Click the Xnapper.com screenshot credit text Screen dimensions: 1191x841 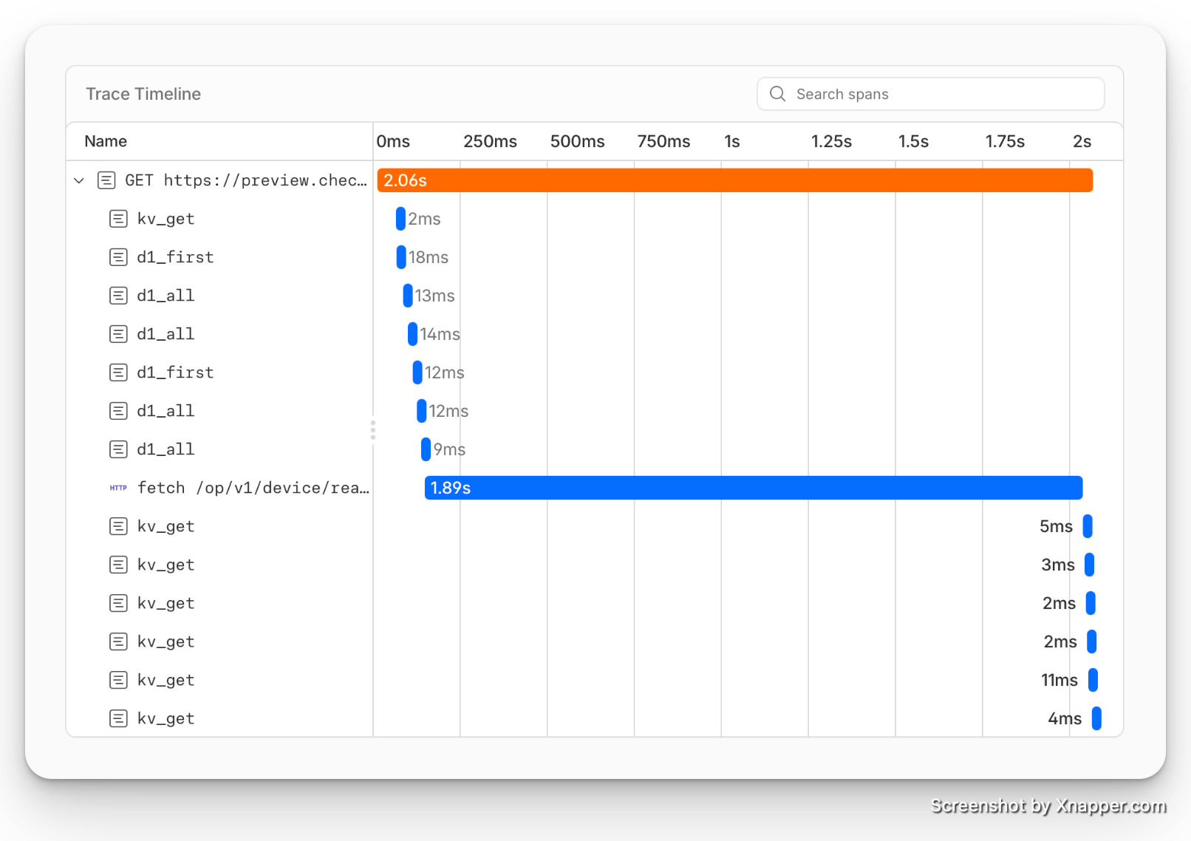tap(1047, 805)
